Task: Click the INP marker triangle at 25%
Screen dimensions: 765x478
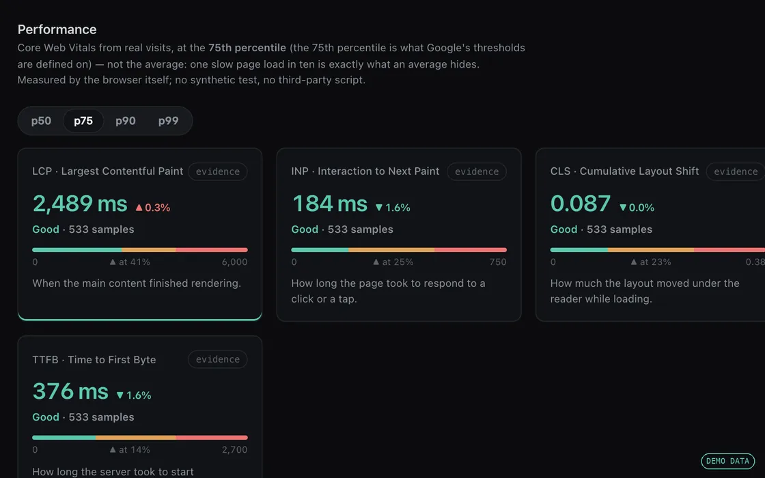Action: coord(376,262)
